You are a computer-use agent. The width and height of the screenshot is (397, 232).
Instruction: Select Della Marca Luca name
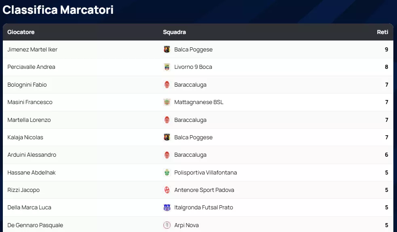[x=29, y=207]
